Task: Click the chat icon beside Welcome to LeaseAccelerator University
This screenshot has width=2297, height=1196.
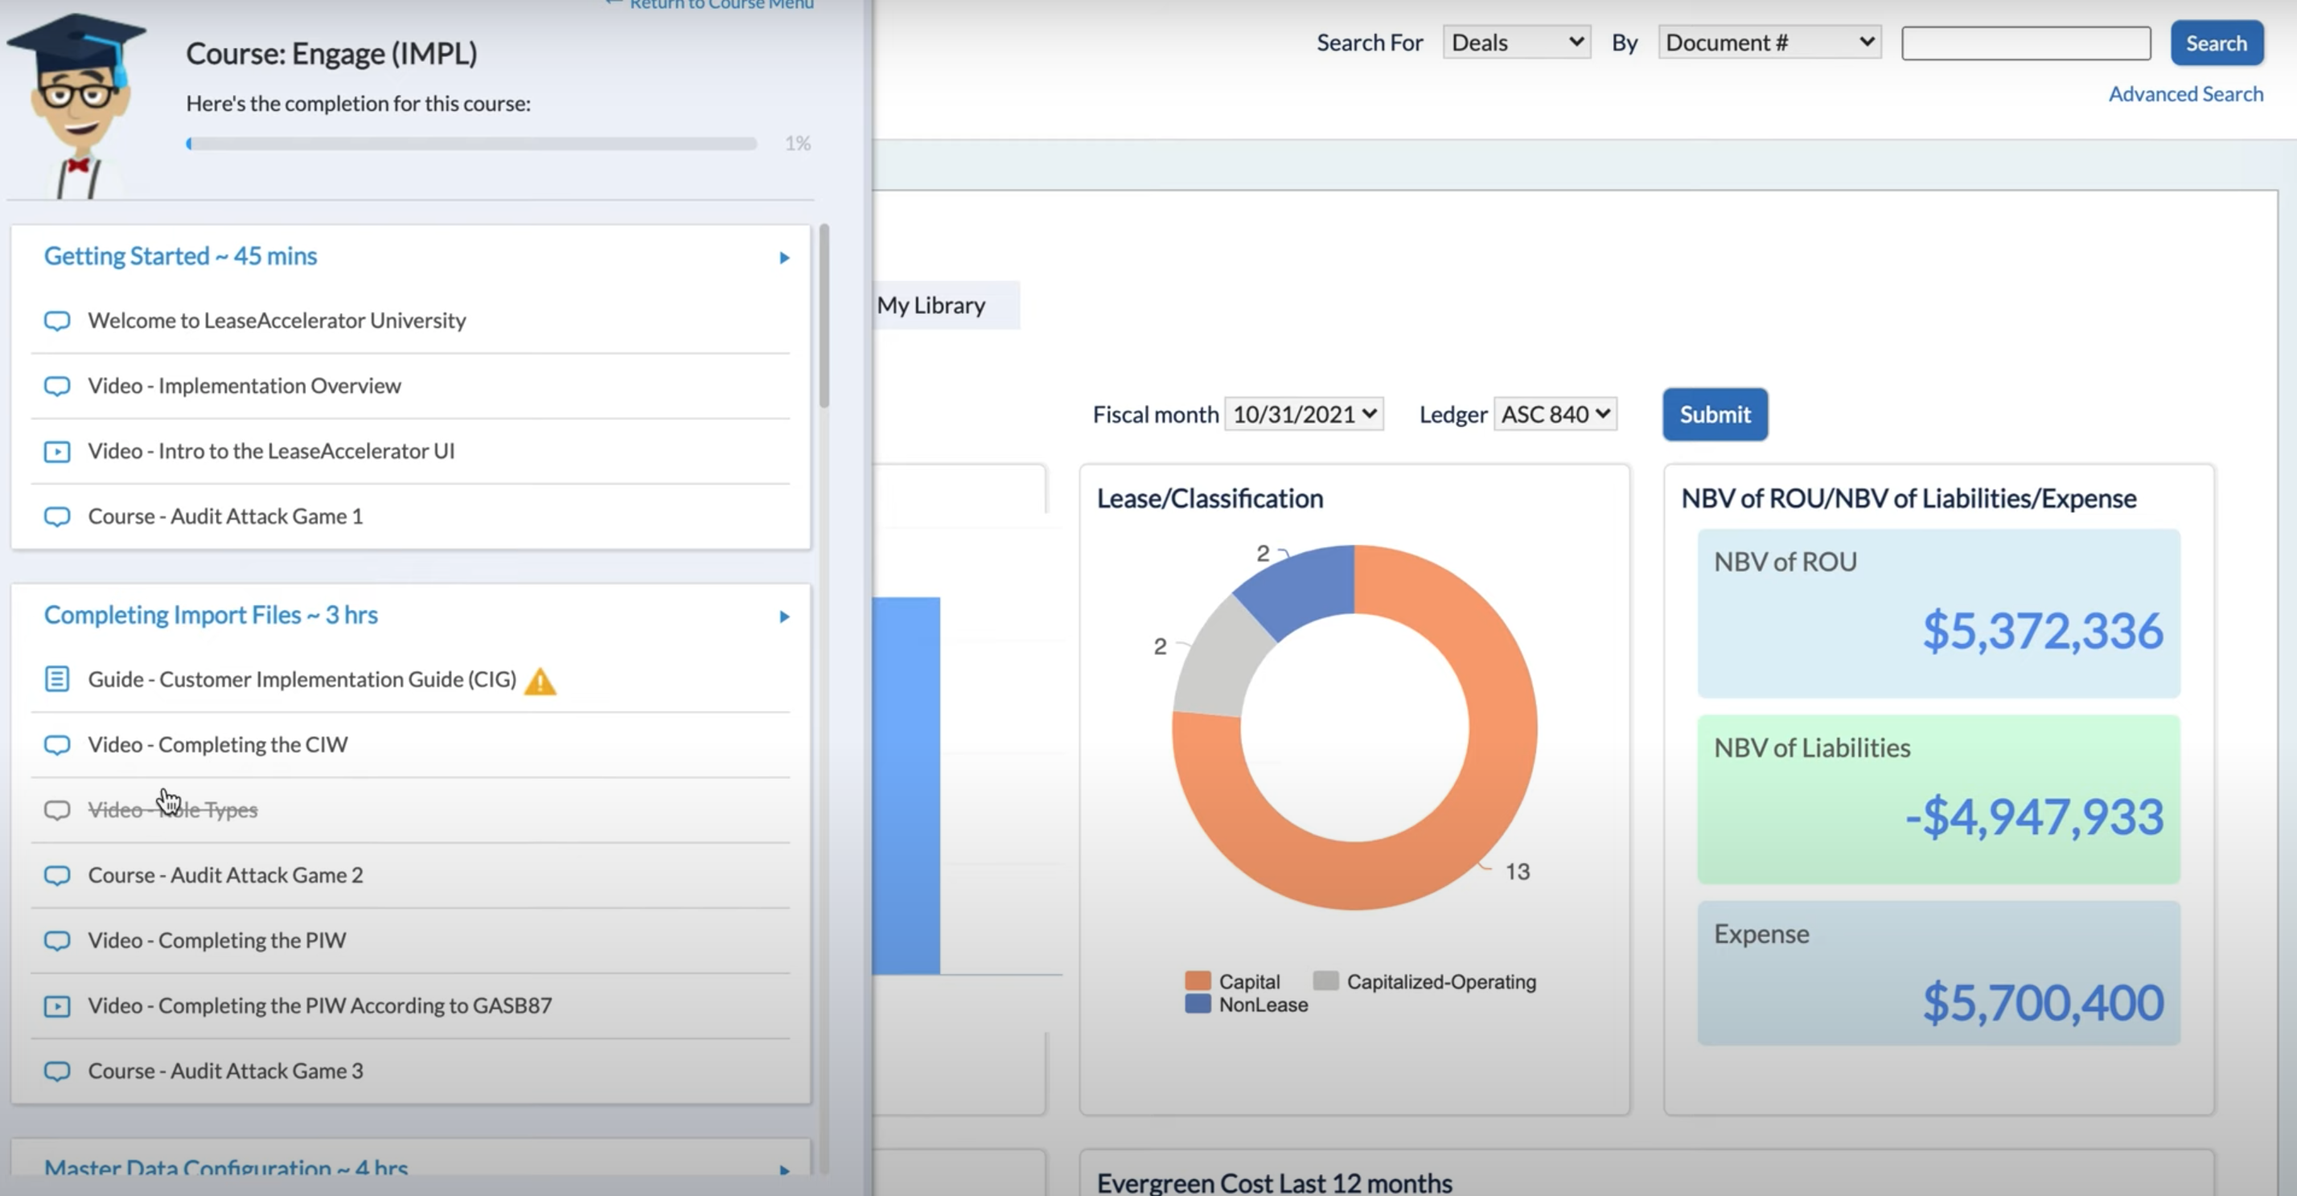Action: (57, 321)
